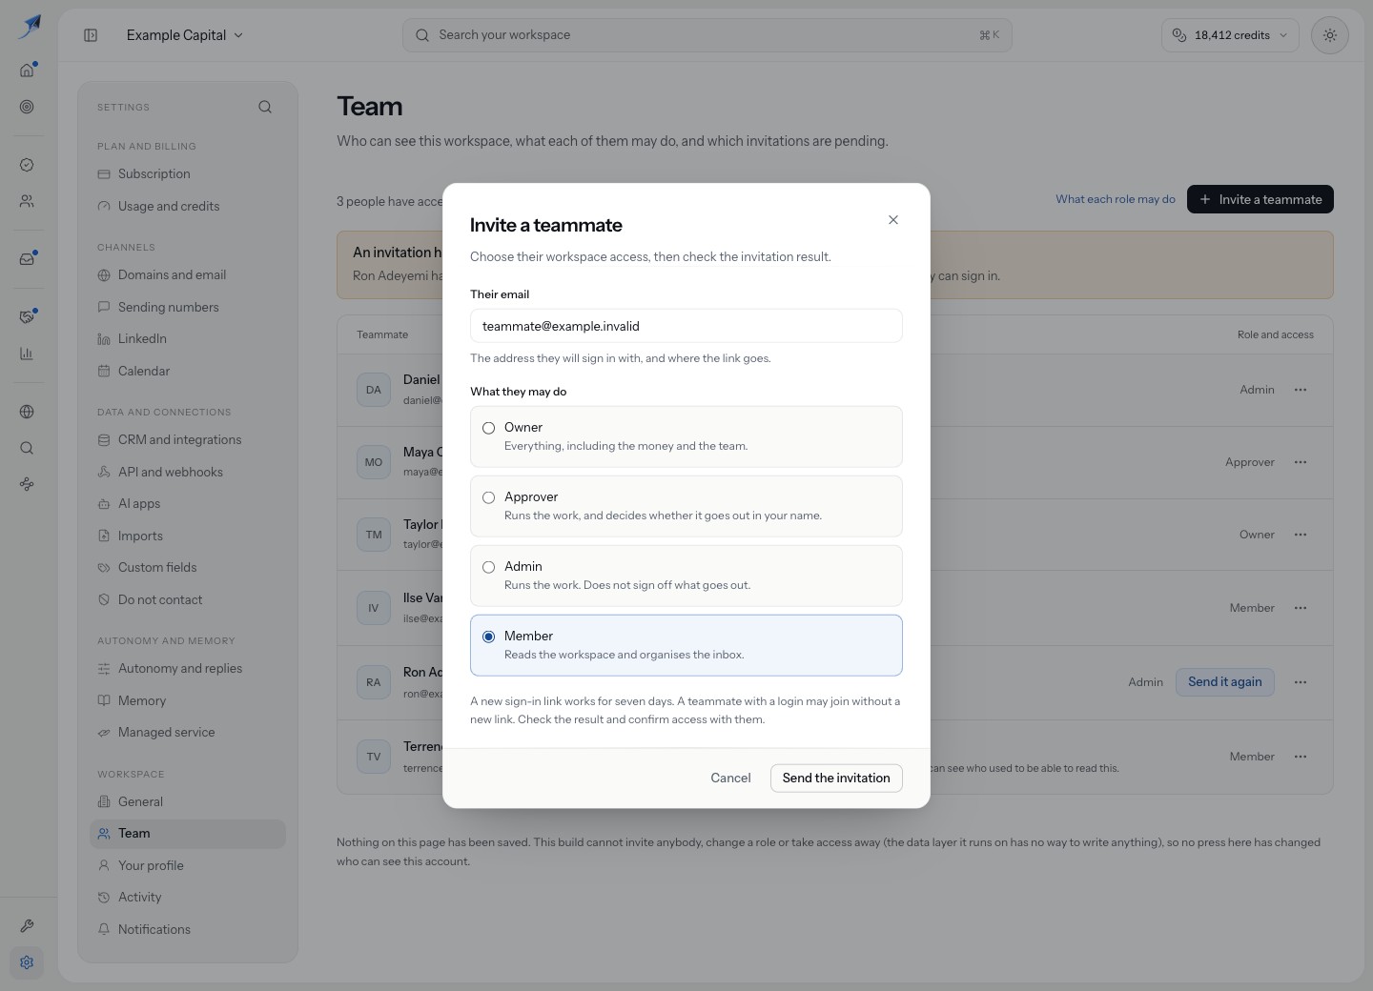Click the Their email input field
This screenshot has height=991, width=1373.
click(686, 326)
